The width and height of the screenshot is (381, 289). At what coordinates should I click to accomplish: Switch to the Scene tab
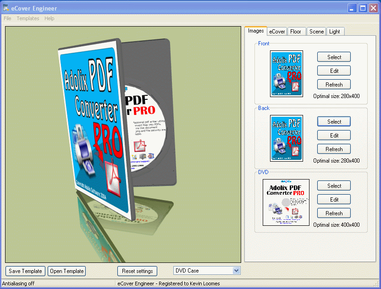click(x=316, y=32)
